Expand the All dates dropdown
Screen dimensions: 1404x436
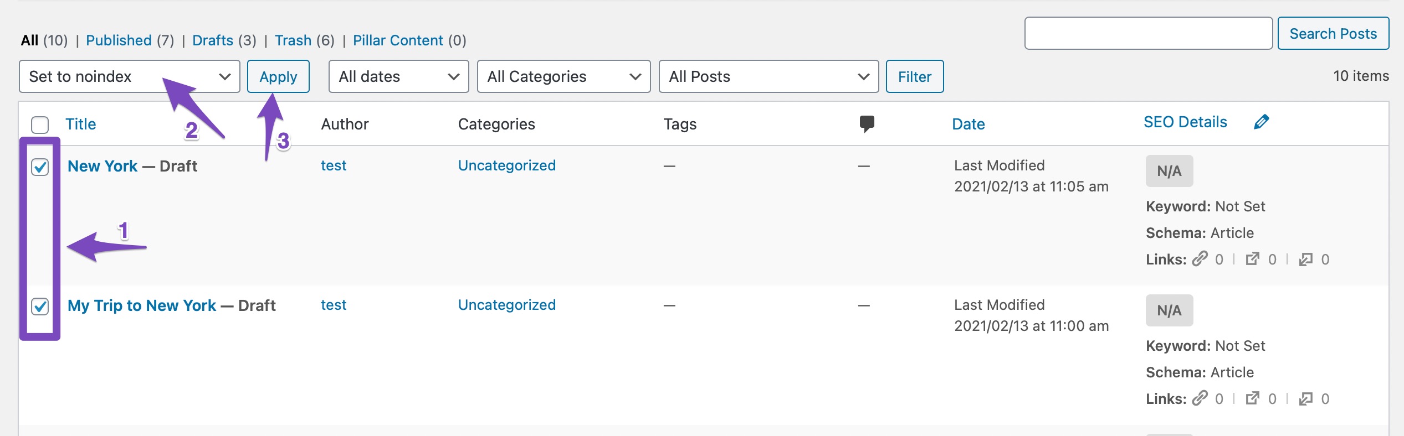[398, 76]
